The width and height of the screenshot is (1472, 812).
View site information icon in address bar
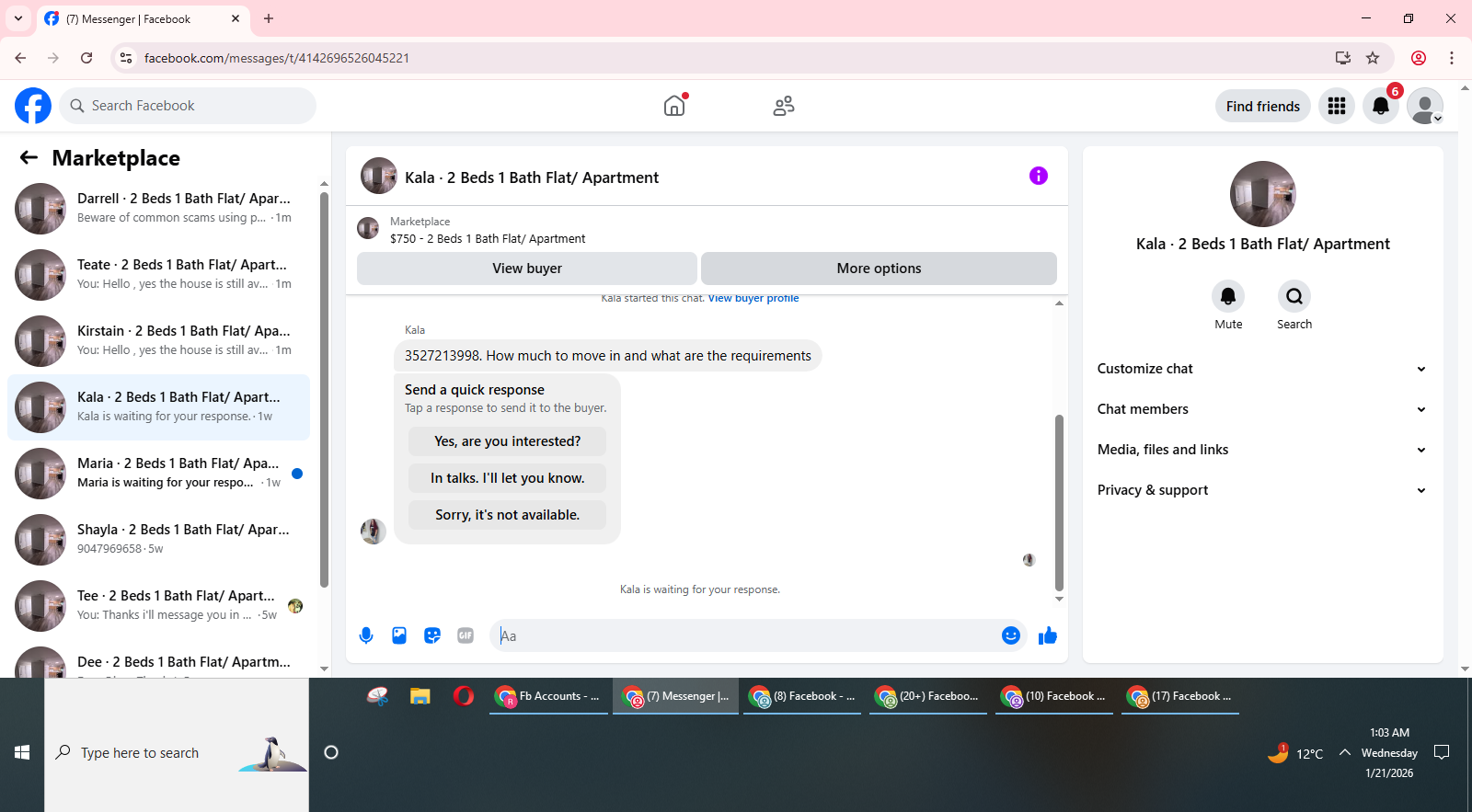(126, 58)
